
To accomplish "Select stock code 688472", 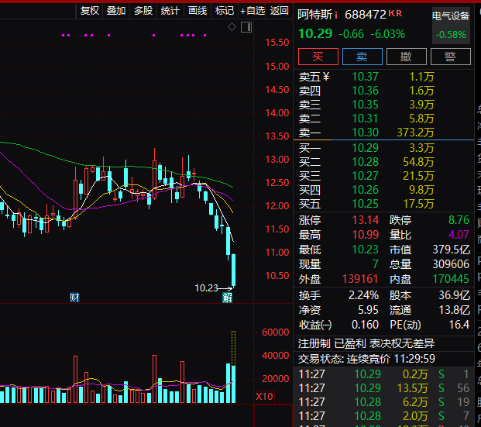I will [366, 15].
